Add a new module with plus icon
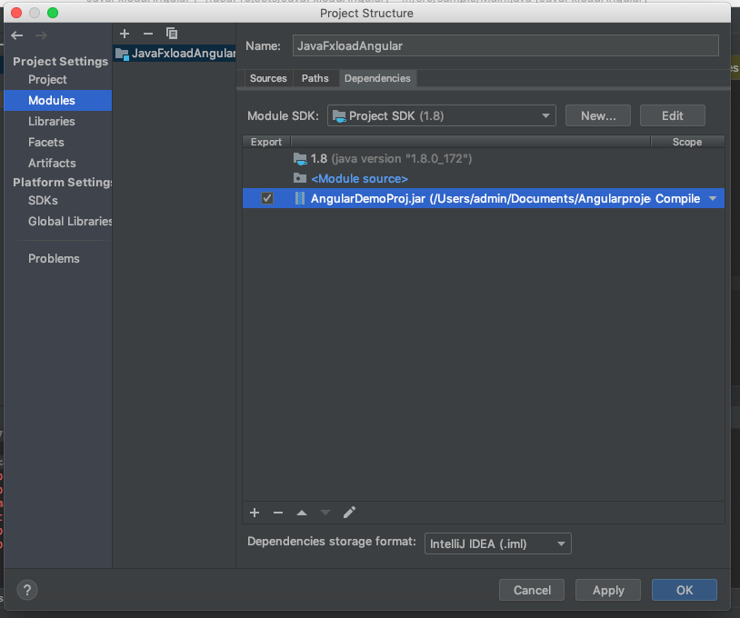The height and width of the screenshot is (618, 740). tap(125, 34)
